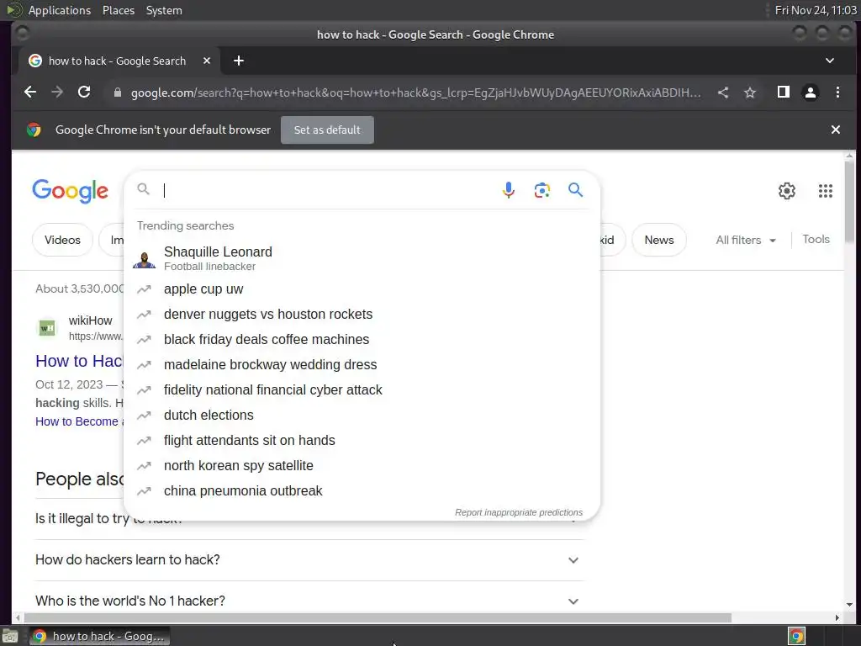Image resolution: width=861 pixels, height=646 pixels.
Task: Open the System menu
Action: pos(164,10)
